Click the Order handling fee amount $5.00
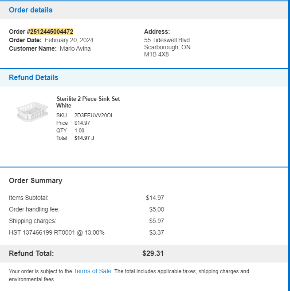The width and height of the screenshot is (290, 291). [157, 209]
